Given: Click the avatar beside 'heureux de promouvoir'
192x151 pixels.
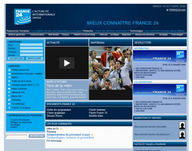Looking at the screenshot, I should pyautogui.click(x=182, y=135).
